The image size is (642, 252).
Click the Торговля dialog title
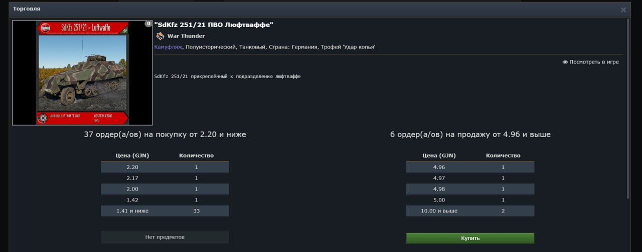(27, 9)
